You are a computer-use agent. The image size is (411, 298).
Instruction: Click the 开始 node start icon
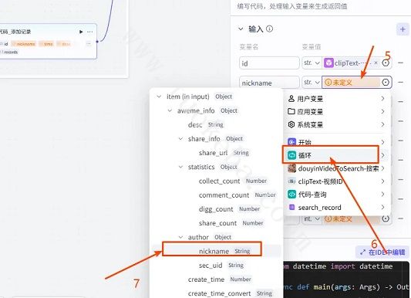click(x=291, y=142)
